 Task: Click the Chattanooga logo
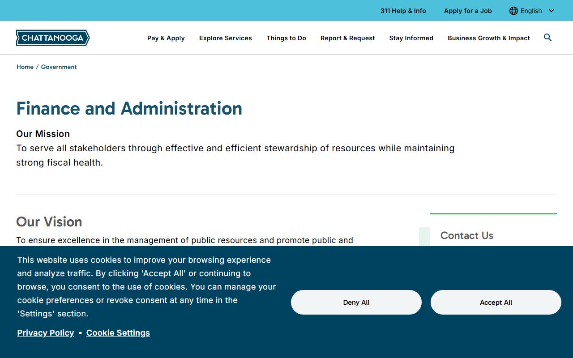coord(53,38)
